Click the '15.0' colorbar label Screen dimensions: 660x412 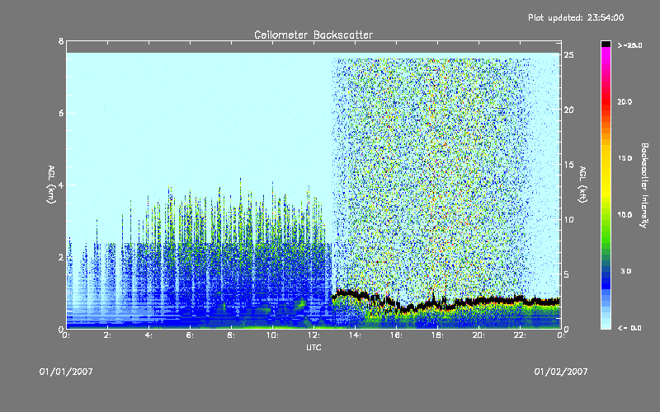click(625, 158)
